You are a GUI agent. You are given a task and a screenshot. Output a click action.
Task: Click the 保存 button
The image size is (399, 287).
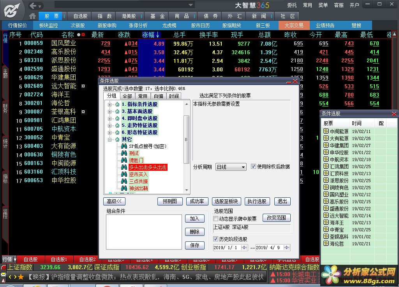[195, 245]
